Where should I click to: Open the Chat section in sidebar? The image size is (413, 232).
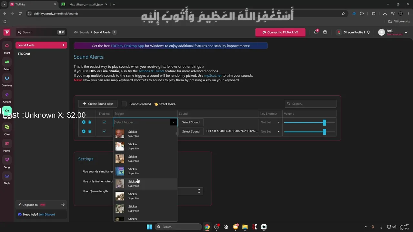[7, 130]
